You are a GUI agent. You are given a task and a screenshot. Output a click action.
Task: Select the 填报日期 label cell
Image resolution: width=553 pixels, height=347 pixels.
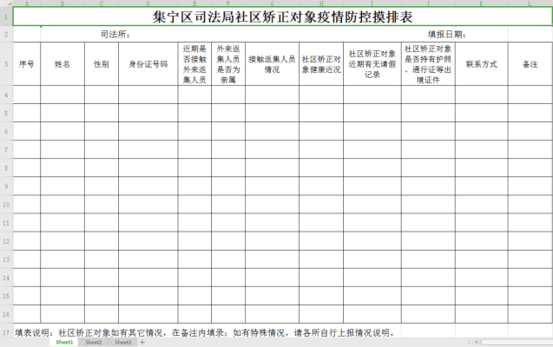click(447, 34)
